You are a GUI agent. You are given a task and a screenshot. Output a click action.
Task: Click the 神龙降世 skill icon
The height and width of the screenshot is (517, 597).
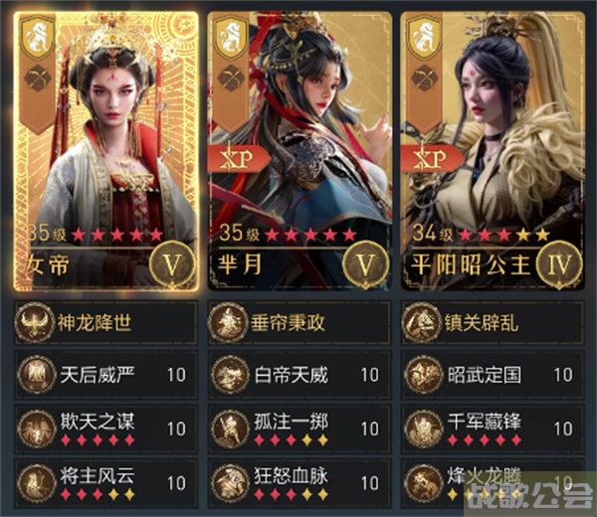click(x=35, y=322)
